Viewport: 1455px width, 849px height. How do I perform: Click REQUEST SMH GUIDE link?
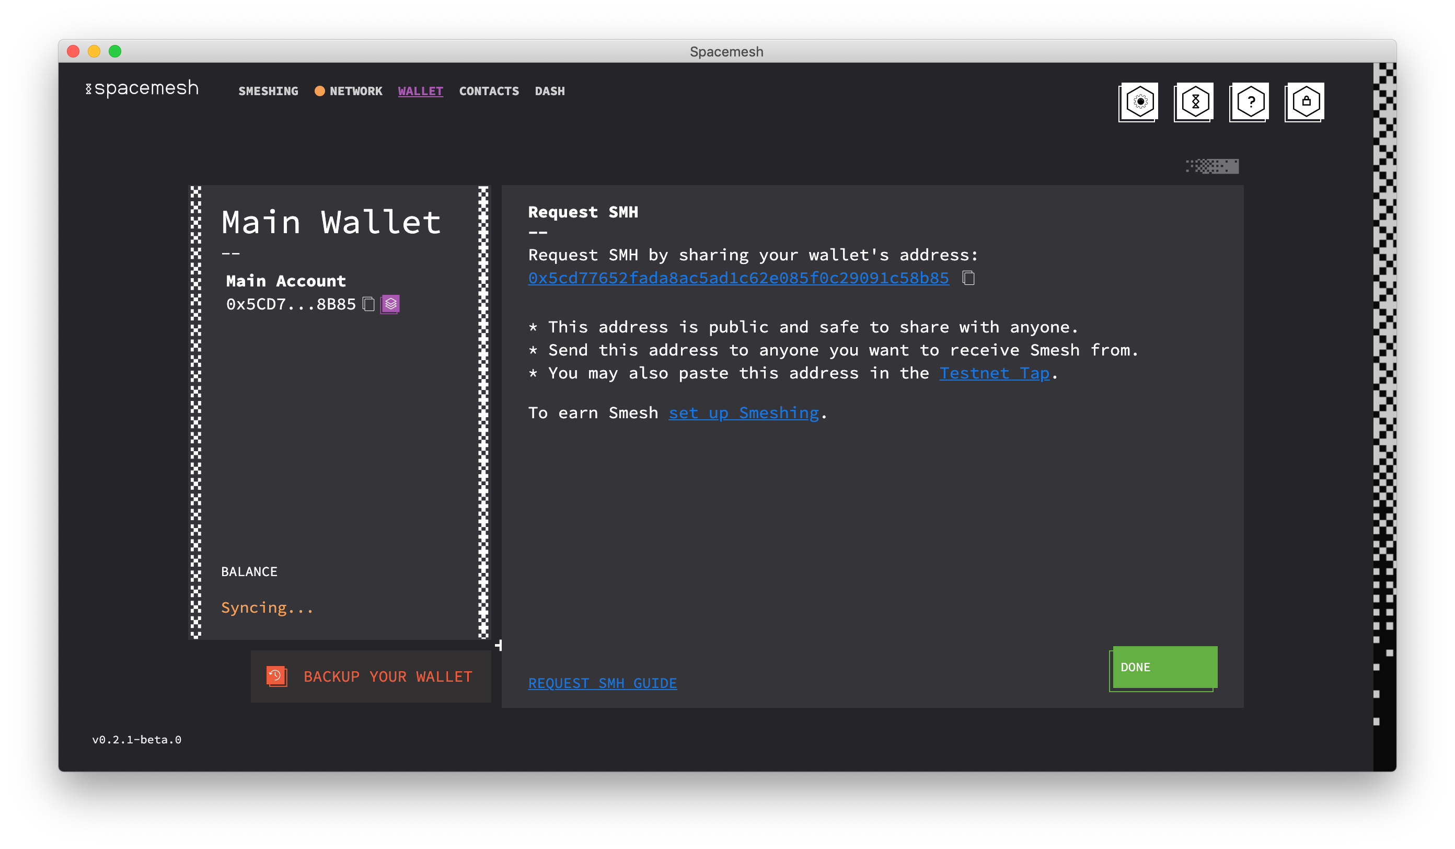click(602, 683)
